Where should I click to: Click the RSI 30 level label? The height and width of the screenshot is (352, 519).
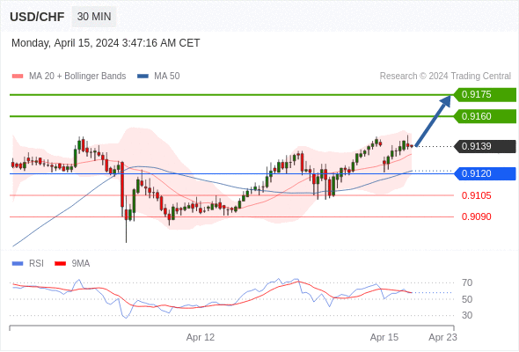tap(467, 315)
